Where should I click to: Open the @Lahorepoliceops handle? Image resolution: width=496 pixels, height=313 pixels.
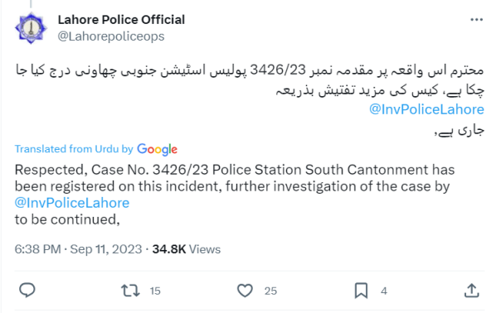point(110,36)
